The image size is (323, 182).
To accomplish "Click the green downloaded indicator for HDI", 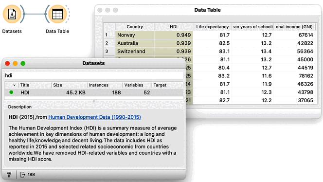I will (x=11, y=92).
